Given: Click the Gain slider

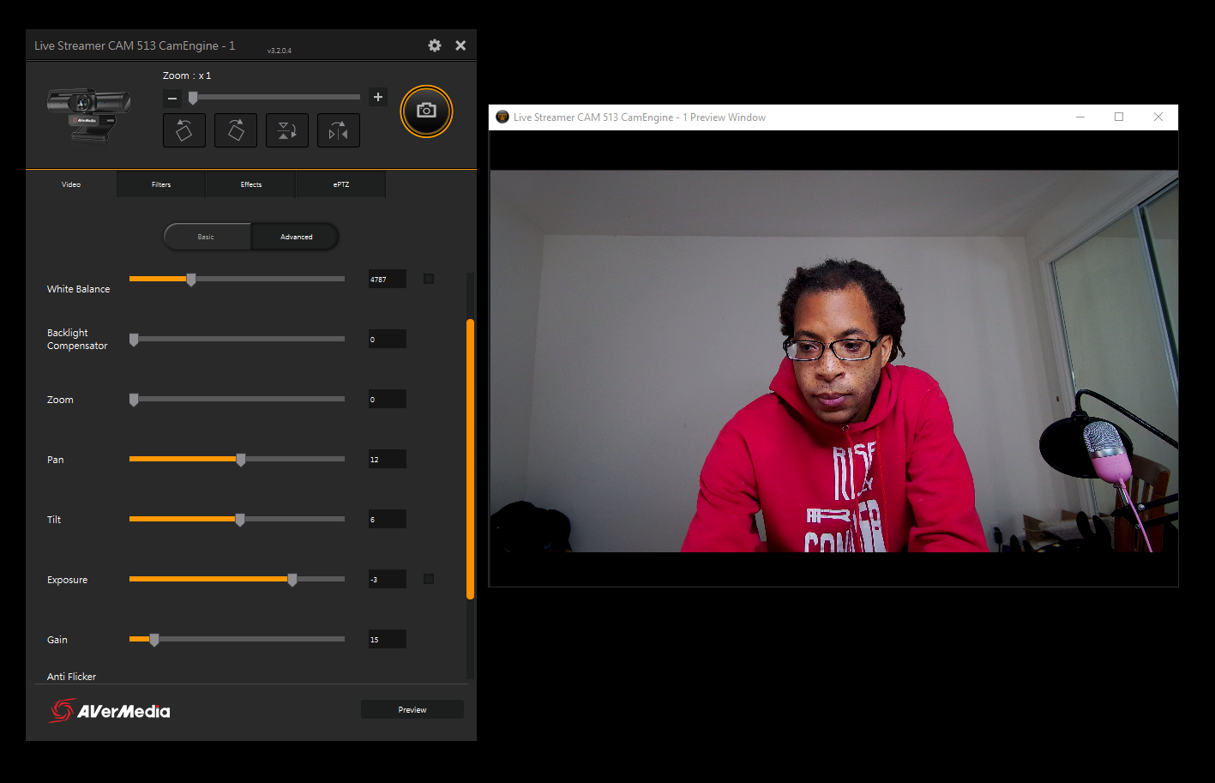Looking at the screenshot, I should click(237, 639).
